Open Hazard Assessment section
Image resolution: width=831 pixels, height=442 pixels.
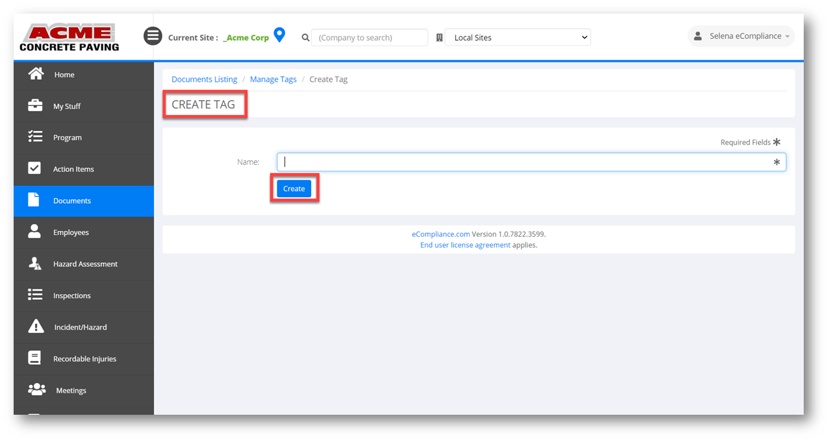pos(84,264)
